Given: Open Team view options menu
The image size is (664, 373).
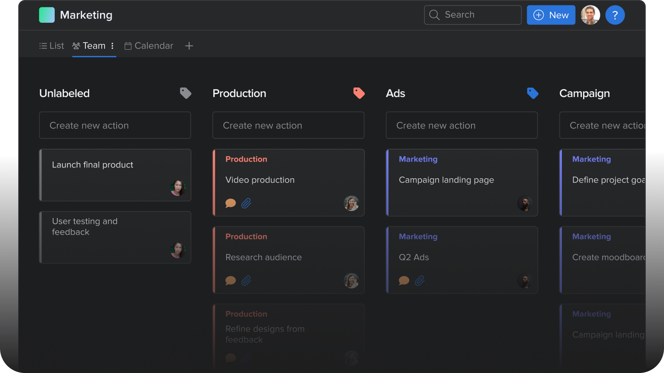Looking at the screenshot, I should point(112,46).
